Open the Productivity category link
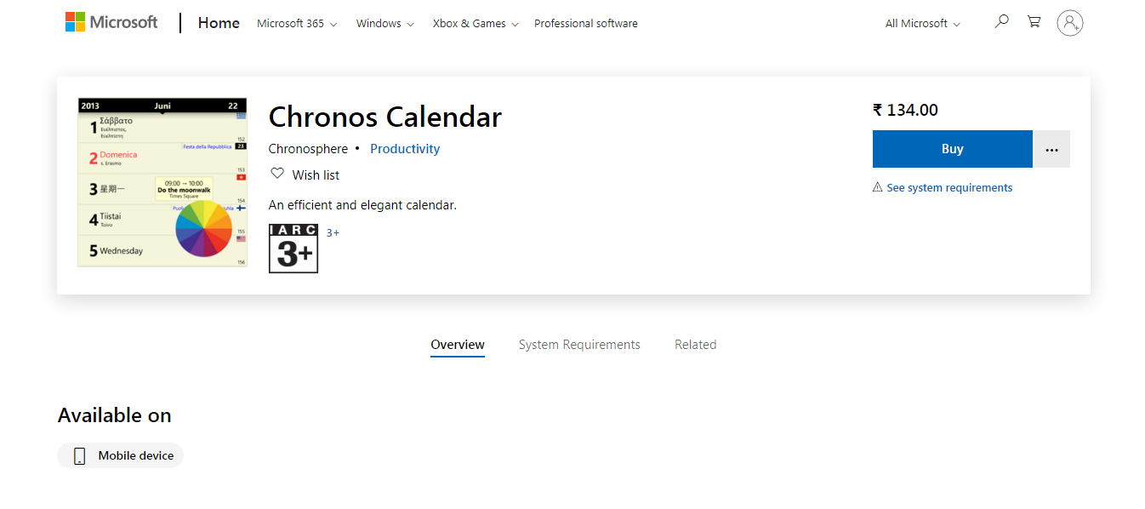The height and width of the screenshot is (509, 1145). pos(405,149)
